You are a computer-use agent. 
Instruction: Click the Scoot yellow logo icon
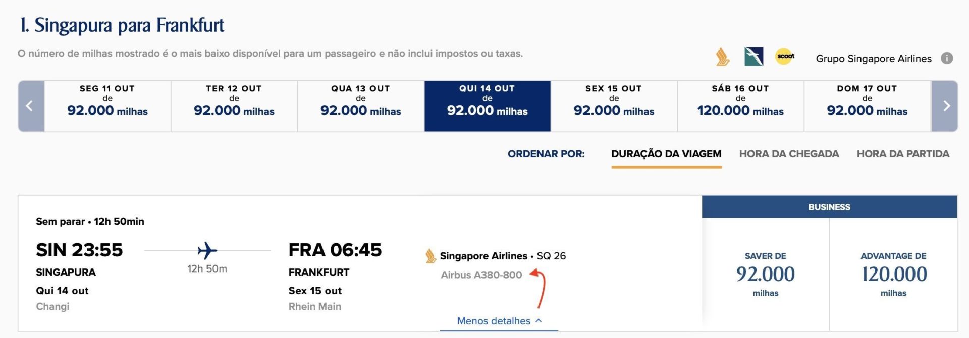785,57
